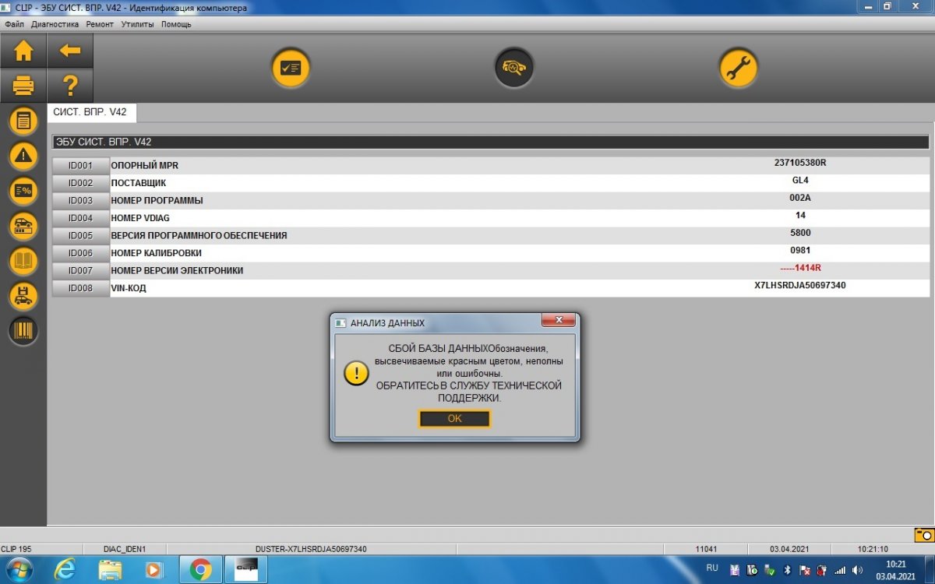Image resolution: width=935 pixels, height=584 pixels.
Task: Click the printer icon
Action: tap(23, 85)
